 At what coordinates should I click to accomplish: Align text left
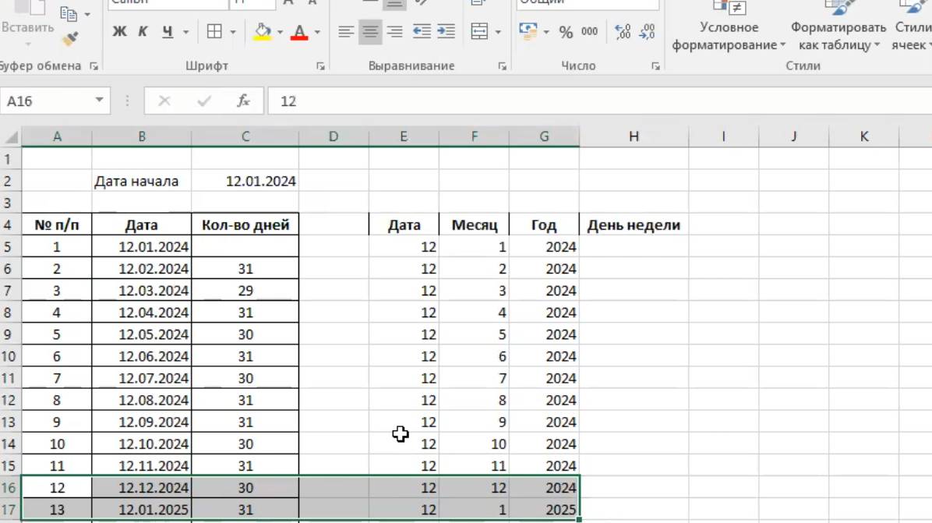345,31
